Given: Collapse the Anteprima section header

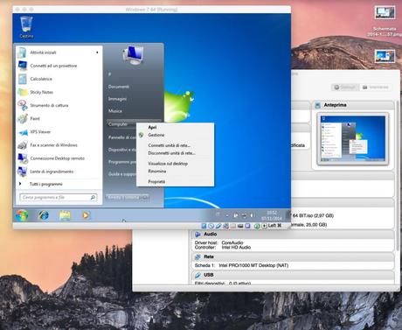Looking at the screenshot, I should tap(353, 105).
